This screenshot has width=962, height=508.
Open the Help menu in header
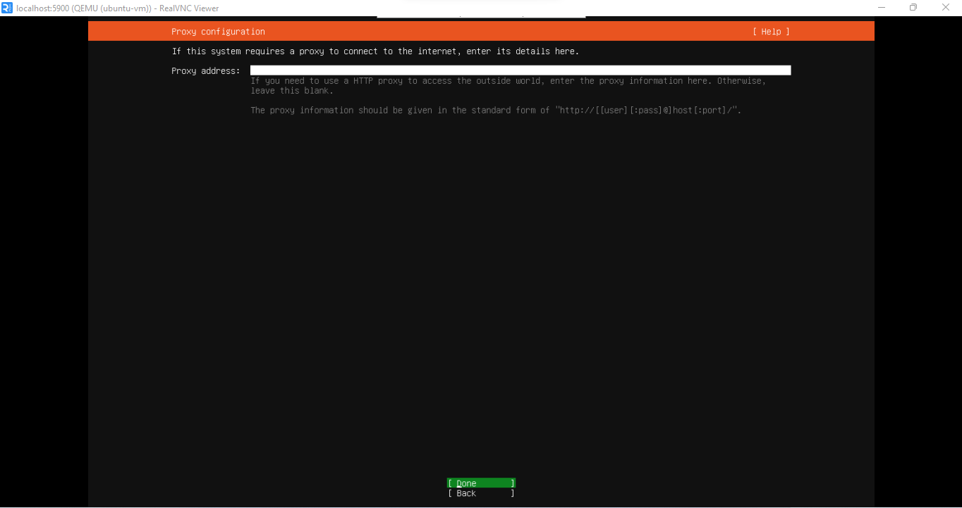click(771, 32)
